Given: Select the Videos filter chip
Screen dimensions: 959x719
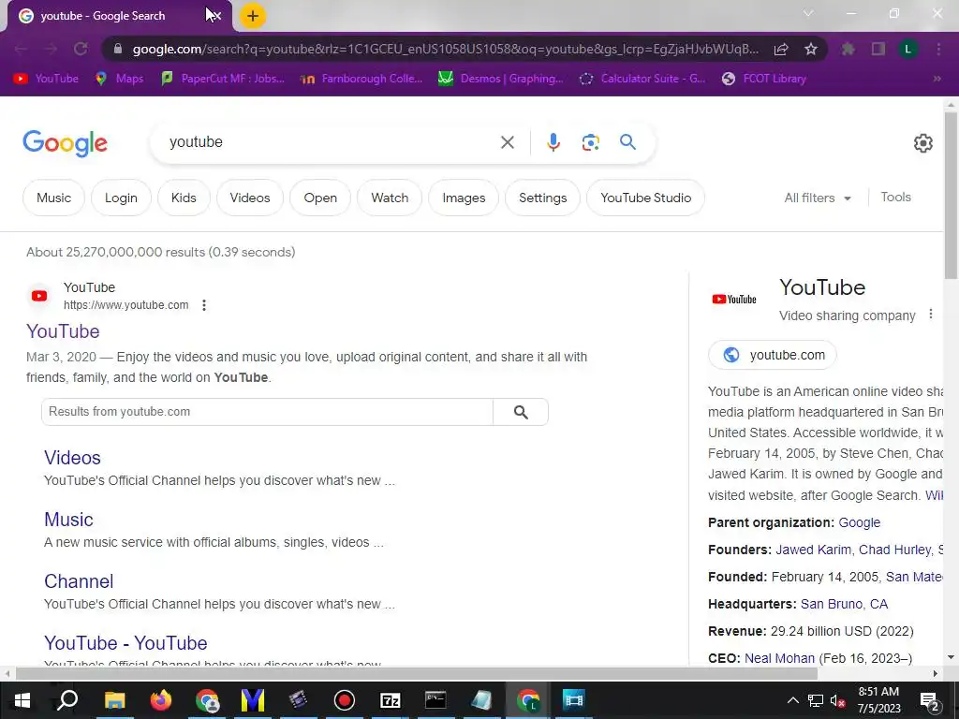Looking at the screenshot, I should (x=249, y=198).
